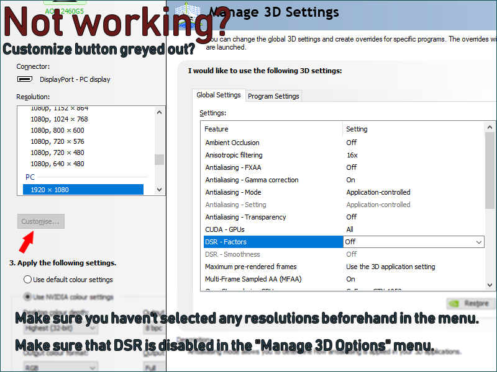Click the DisplayPort connector icon

tap(24, 79)
